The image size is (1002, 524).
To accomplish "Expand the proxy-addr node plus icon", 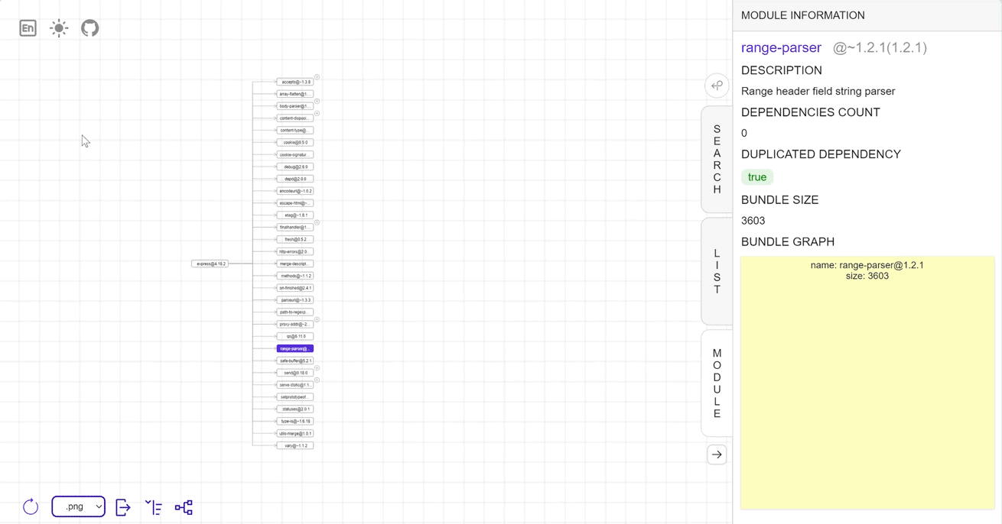I will [317, 320].
